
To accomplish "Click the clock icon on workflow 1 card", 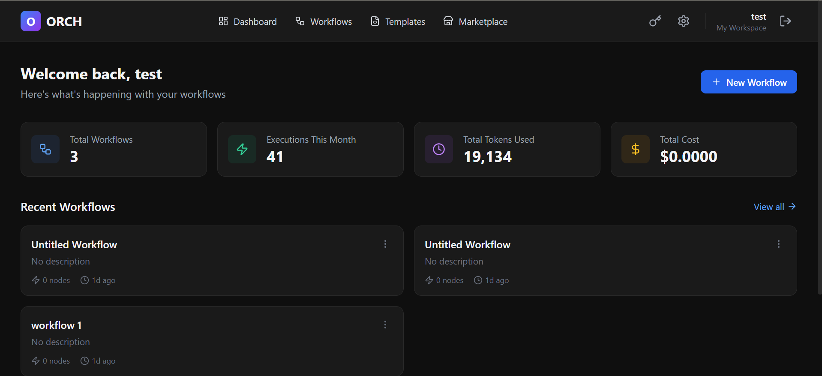I will point(85,361).
